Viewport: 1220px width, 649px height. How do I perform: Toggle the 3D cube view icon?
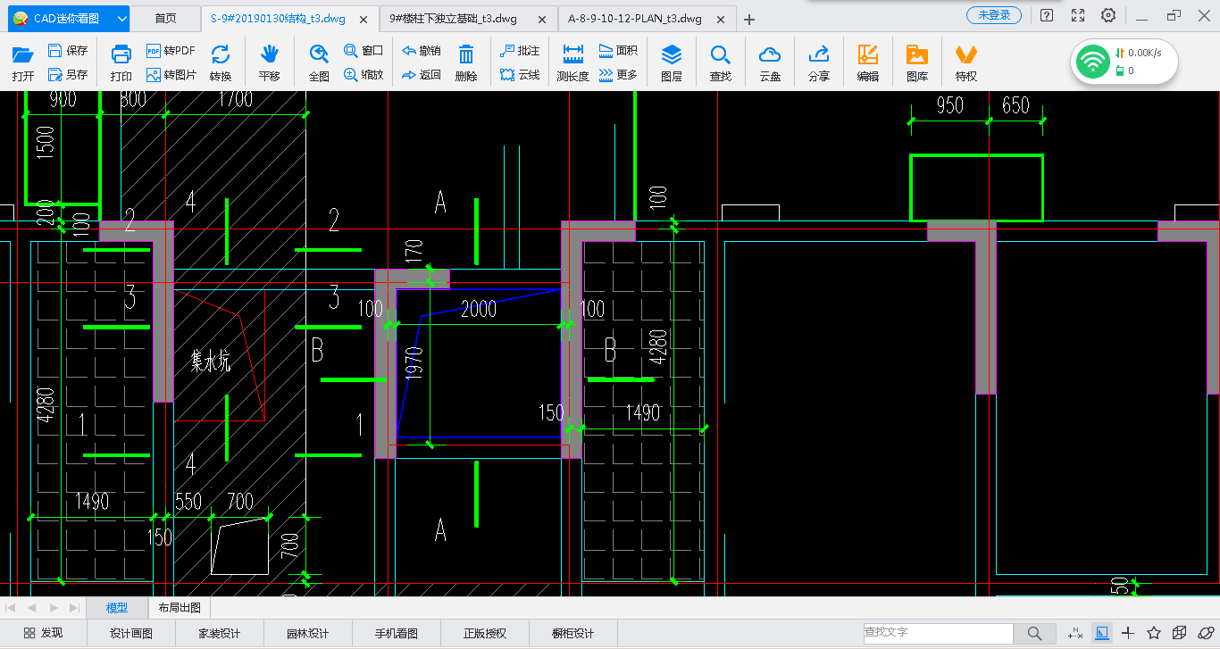(1180, 633)
